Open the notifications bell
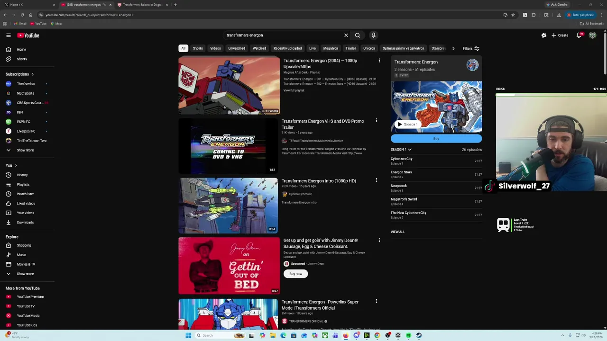This screenshot has height=341, width=607. (579, 36)
